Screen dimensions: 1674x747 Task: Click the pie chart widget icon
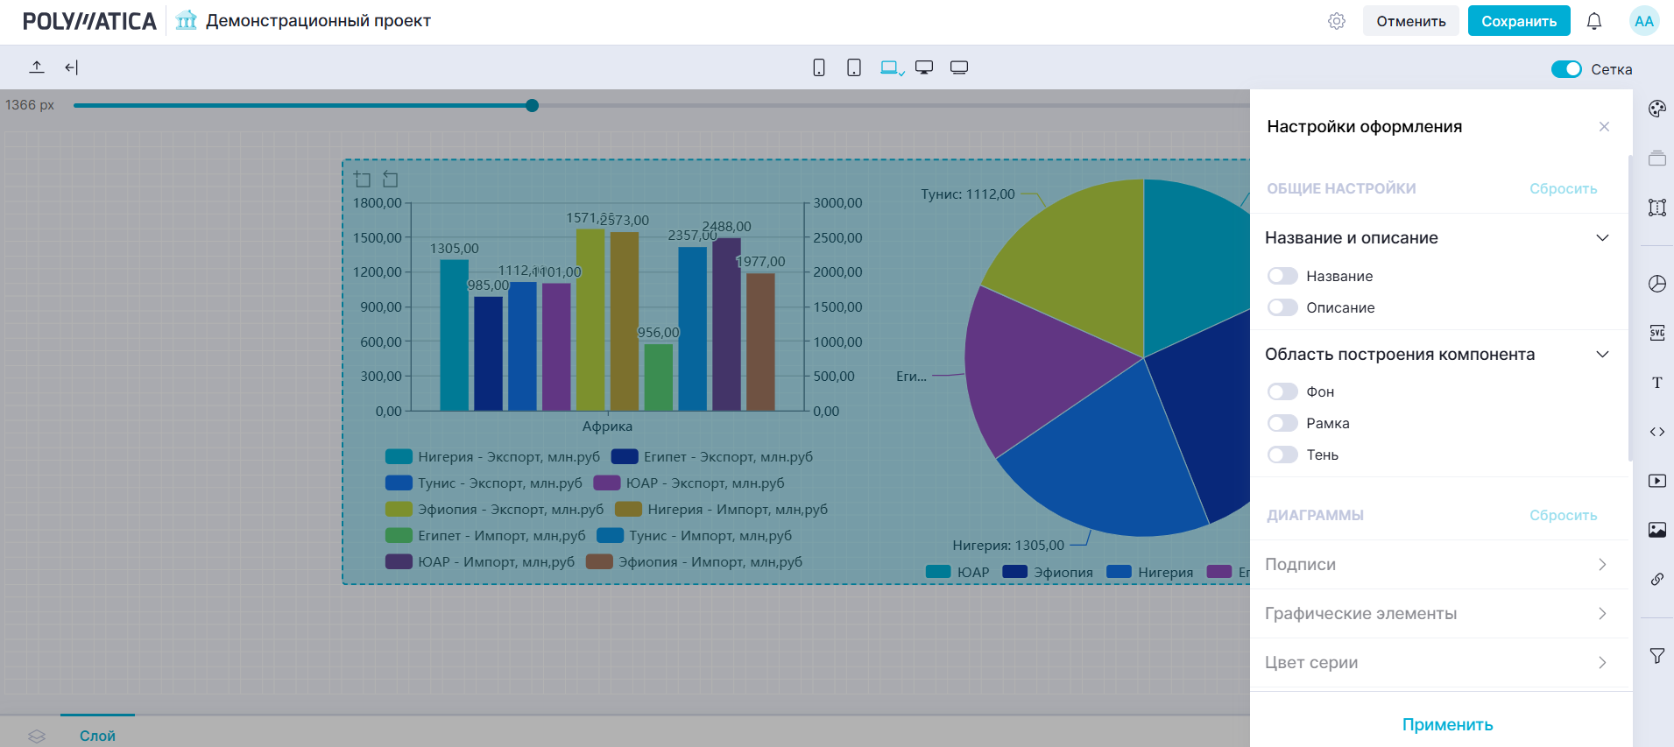click(1656, 284)
